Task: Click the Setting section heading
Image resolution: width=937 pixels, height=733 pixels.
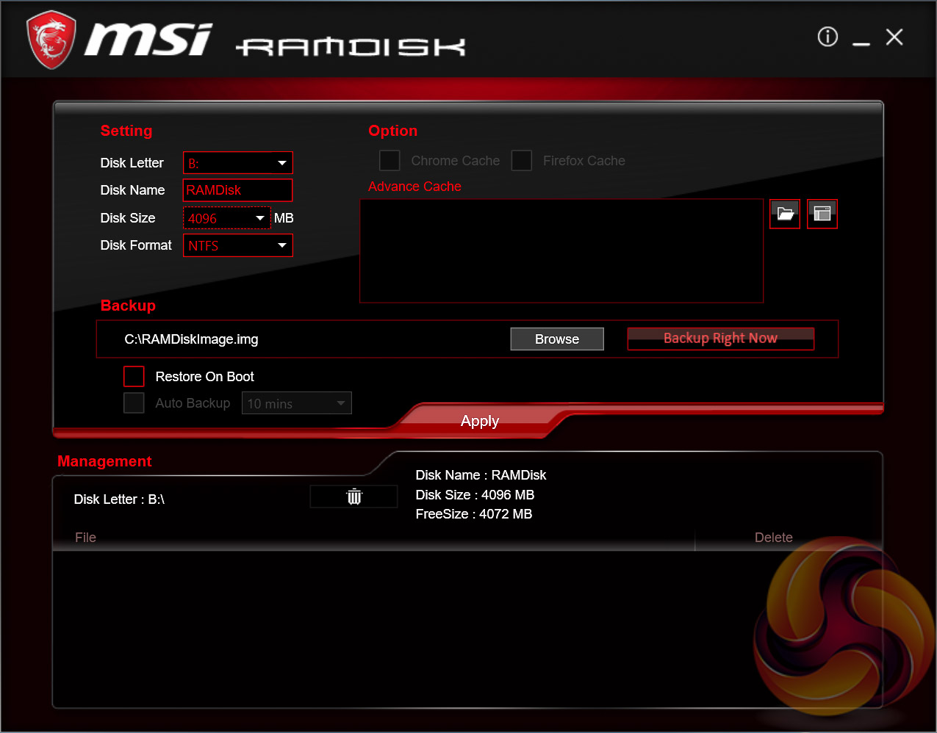Action: [x=126, y=131]
